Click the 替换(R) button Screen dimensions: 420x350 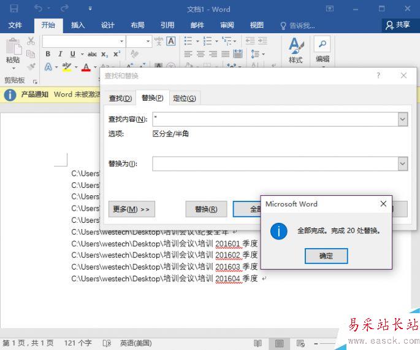(x=206, y=209)
